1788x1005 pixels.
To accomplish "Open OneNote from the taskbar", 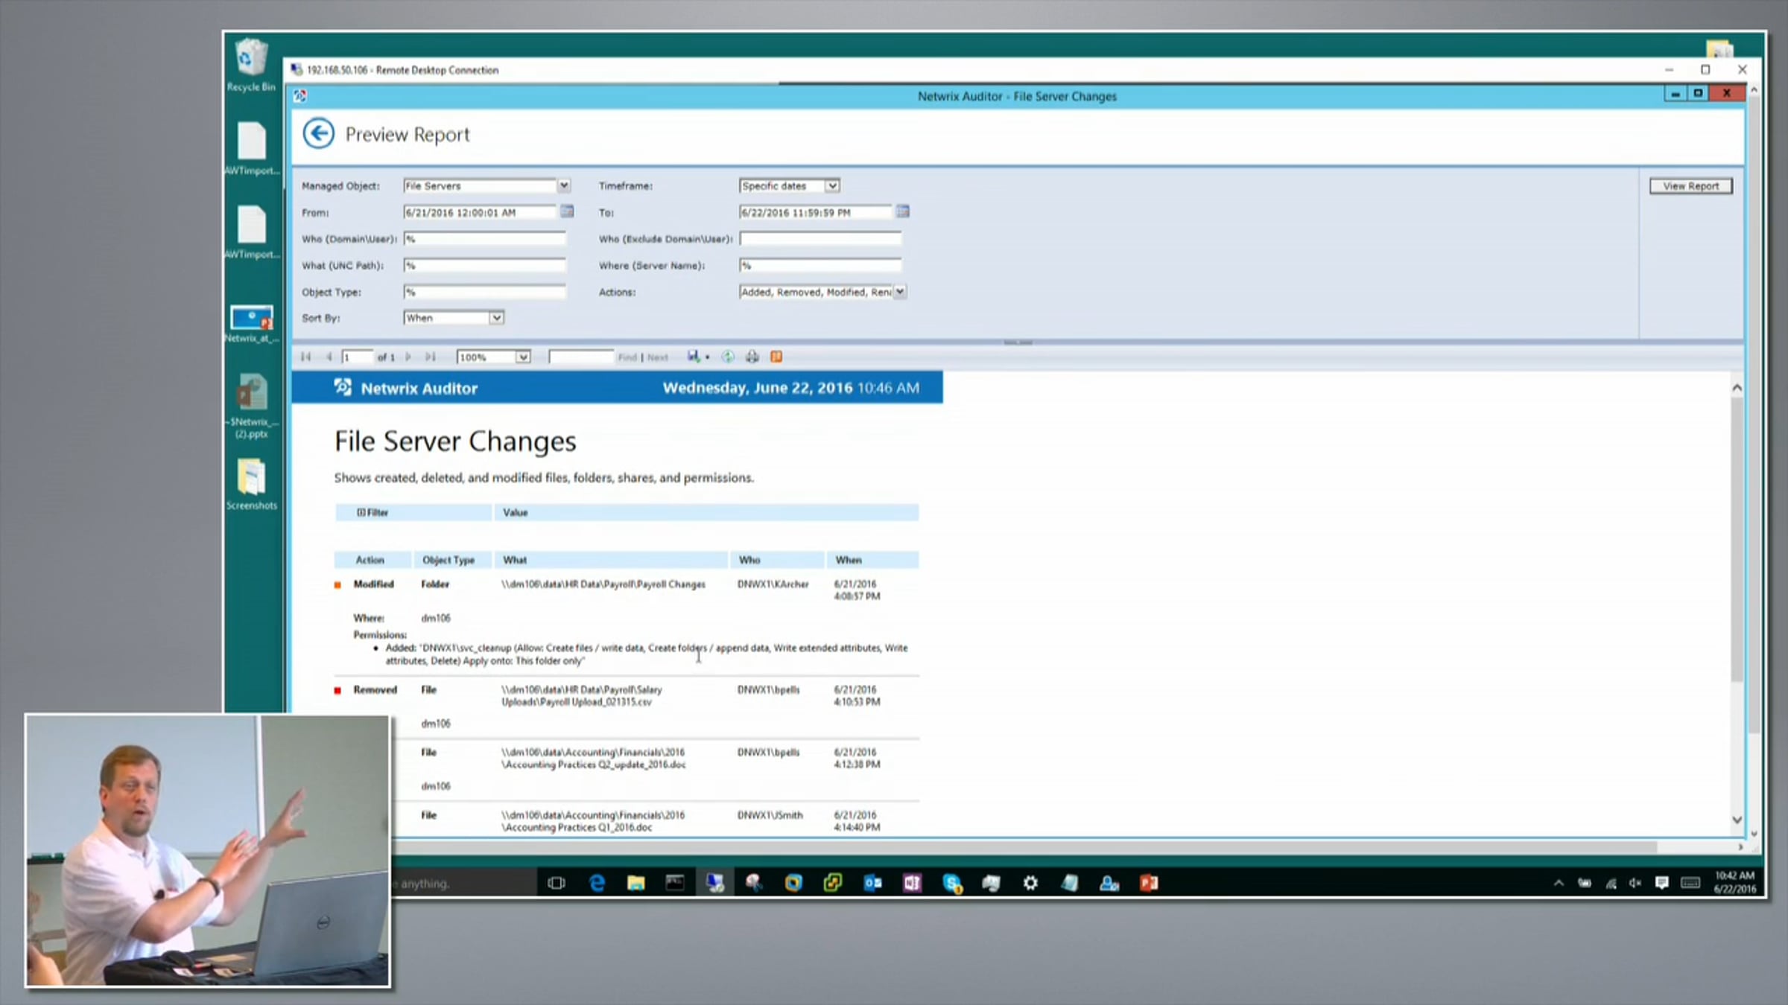I will (912, 884).
